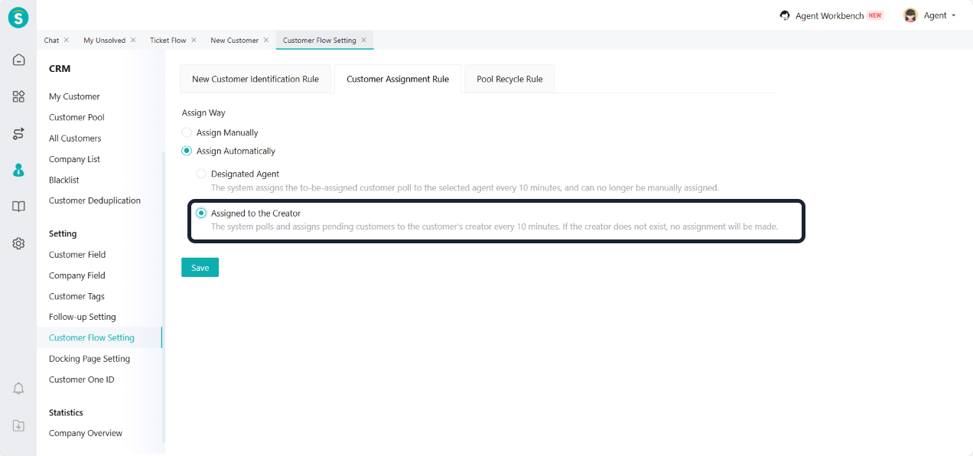Close the Customer Flow Setting tab
The width and height of the screenshot is (973, 456).
point(363,40)
